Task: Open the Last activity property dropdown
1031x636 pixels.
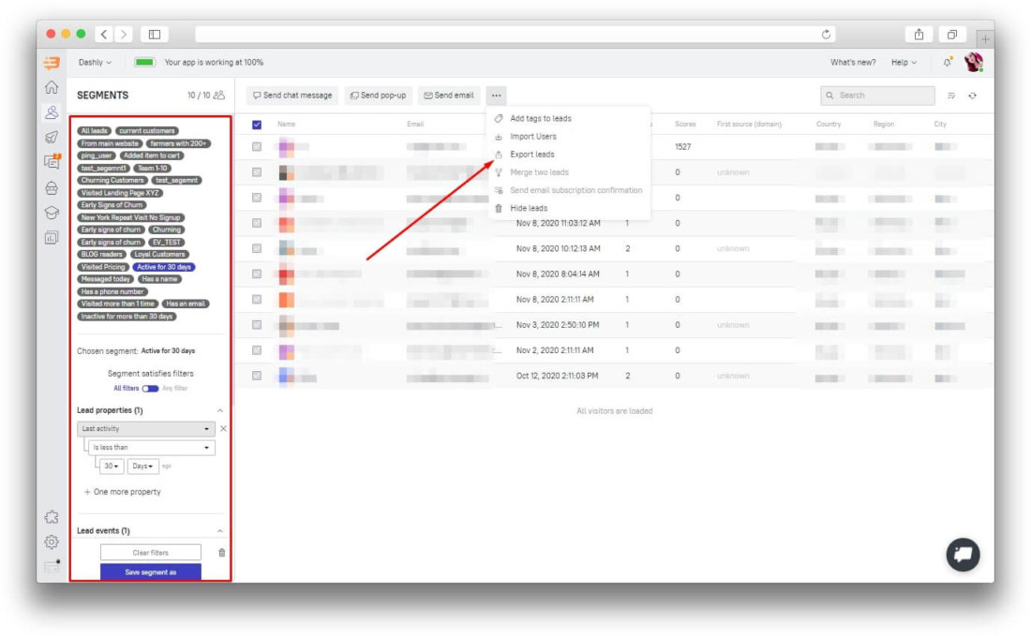Action: click(x=145, y=428)
